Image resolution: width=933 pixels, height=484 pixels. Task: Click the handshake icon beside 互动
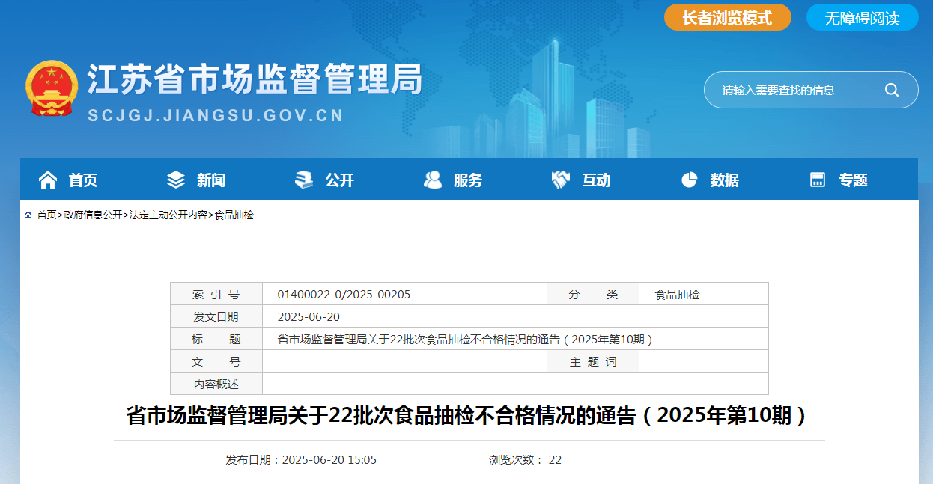coord(561,180)
